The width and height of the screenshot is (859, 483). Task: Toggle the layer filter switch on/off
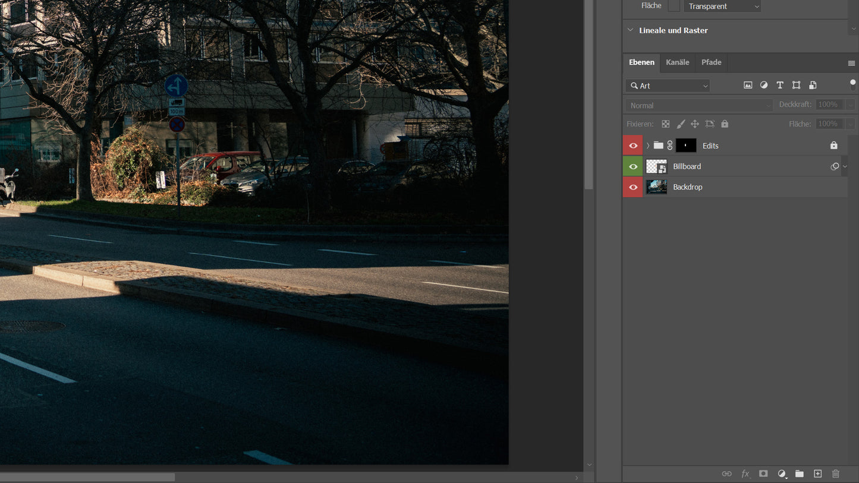pos(853,86)
